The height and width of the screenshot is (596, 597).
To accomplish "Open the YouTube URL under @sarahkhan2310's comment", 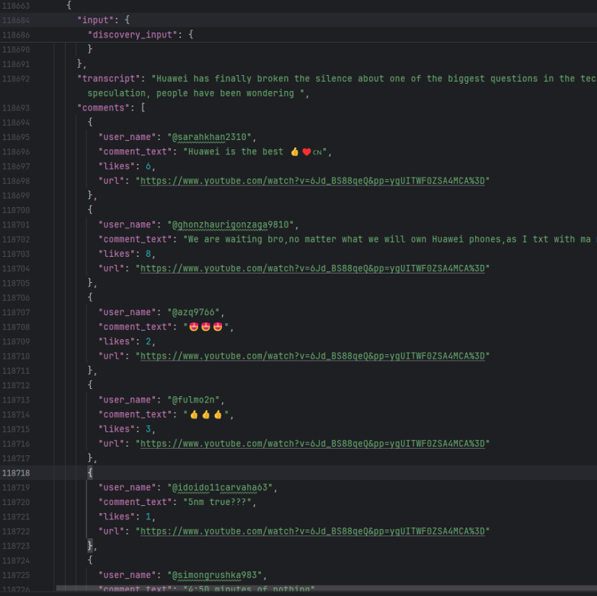I will (313, 180).
